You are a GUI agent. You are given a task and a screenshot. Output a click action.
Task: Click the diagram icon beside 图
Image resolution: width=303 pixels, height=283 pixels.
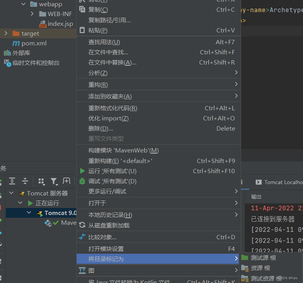82,270
